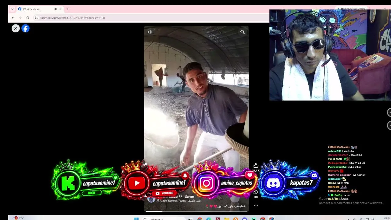Open the tab search dropdown chevron
391x220 pixels.
click(12, 9)
